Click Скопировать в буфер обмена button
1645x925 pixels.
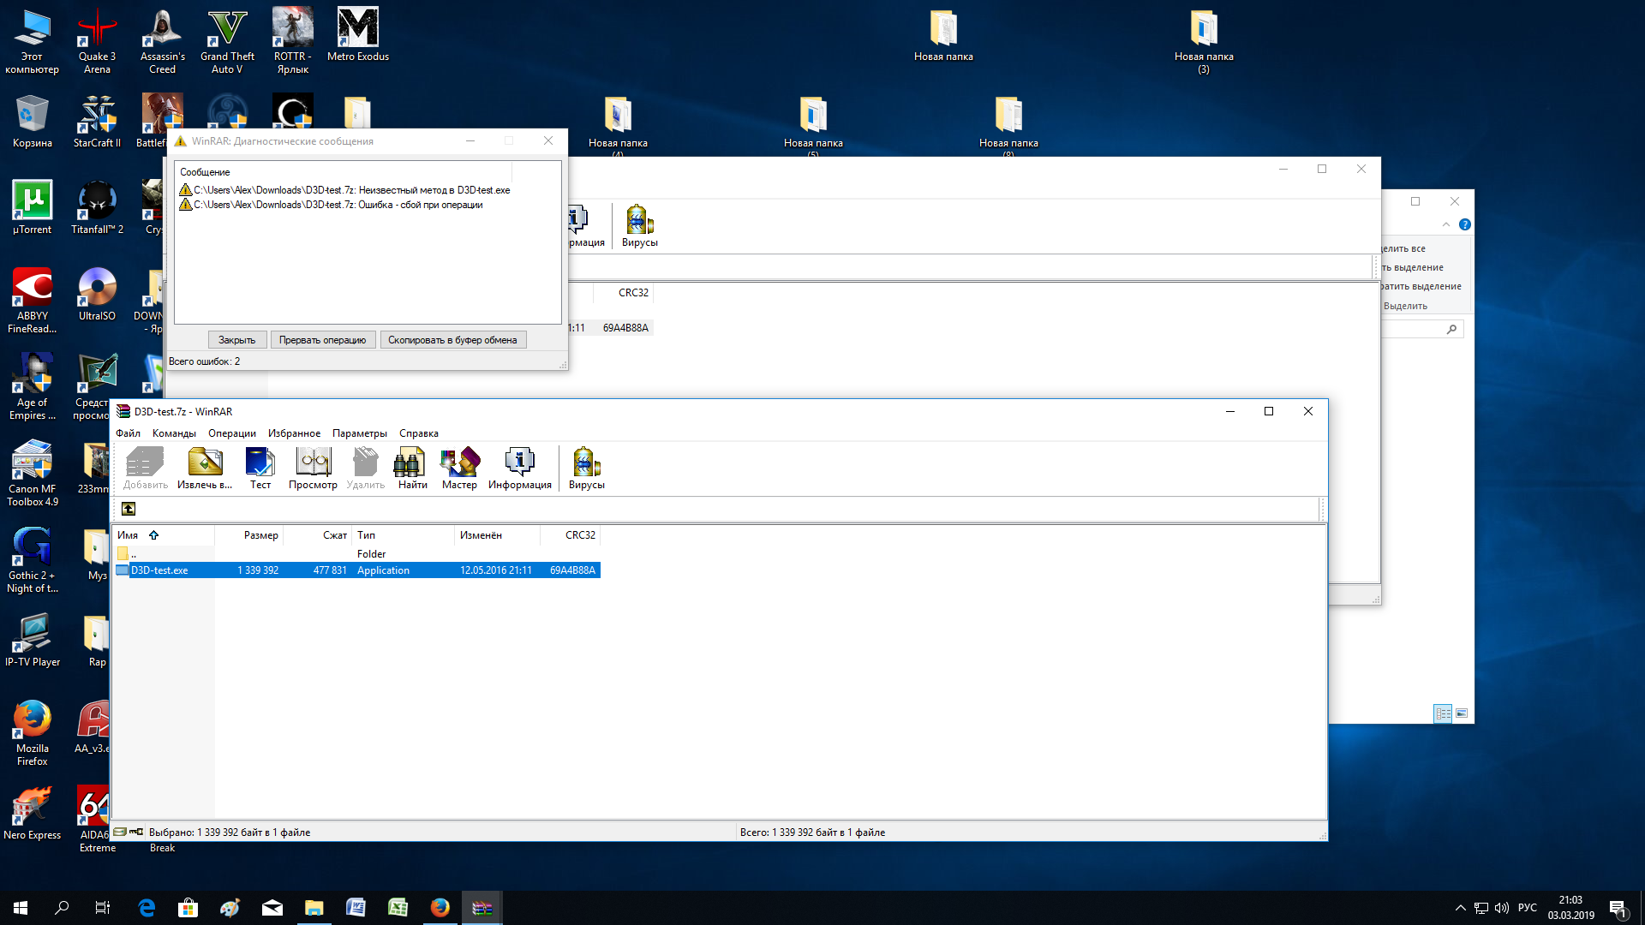coord(452,340)
